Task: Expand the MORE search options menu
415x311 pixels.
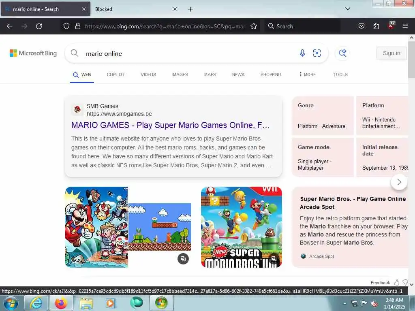Action: [x=307, y=75]
